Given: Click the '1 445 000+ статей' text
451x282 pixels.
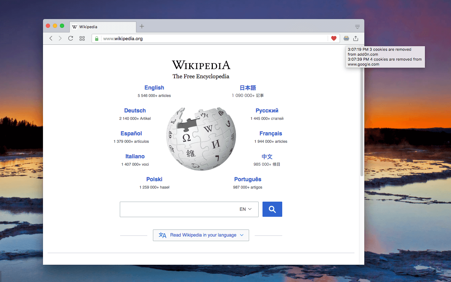Looking at the screenshot, I should [267, 118].
